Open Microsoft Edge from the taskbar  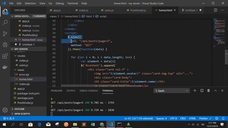[40, 124]
